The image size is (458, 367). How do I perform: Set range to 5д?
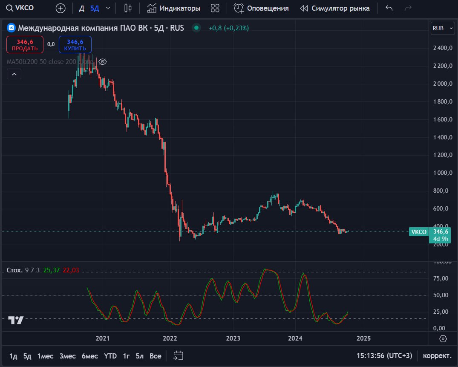click(27, 356)
